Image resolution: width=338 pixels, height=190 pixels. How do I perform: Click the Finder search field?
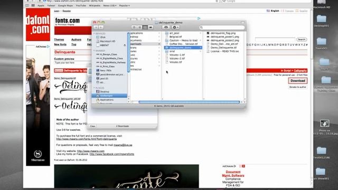tap(222, 27)
